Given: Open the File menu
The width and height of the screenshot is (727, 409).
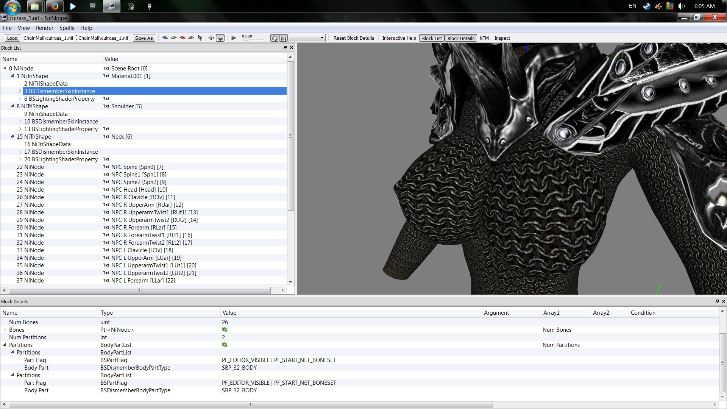Looking at the screenshot, I should point(7,28).
